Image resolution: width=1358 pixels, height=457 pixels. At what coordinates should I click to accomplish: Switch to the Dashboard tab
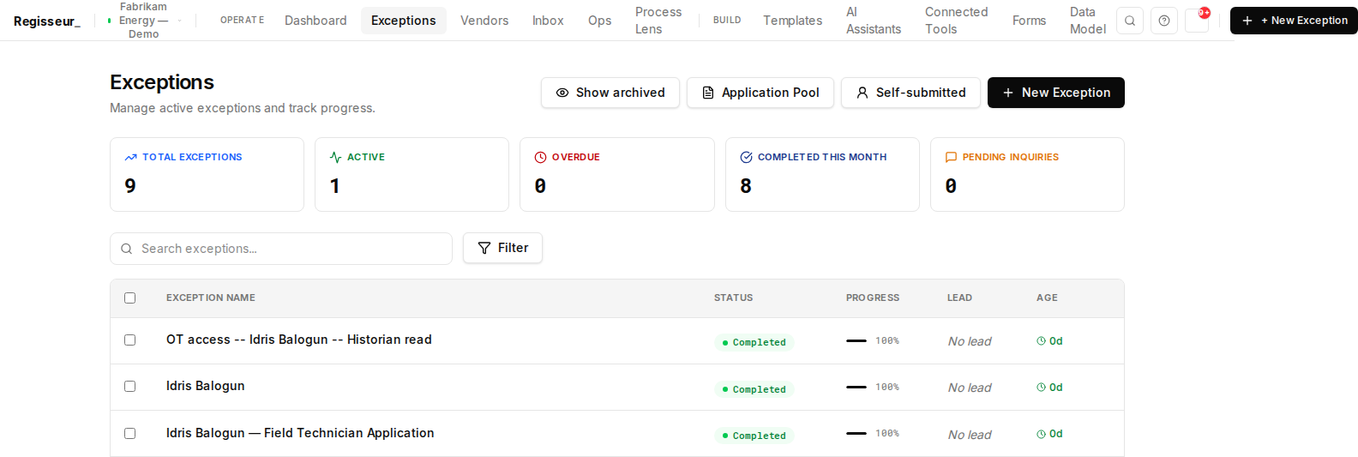[315, 21]
